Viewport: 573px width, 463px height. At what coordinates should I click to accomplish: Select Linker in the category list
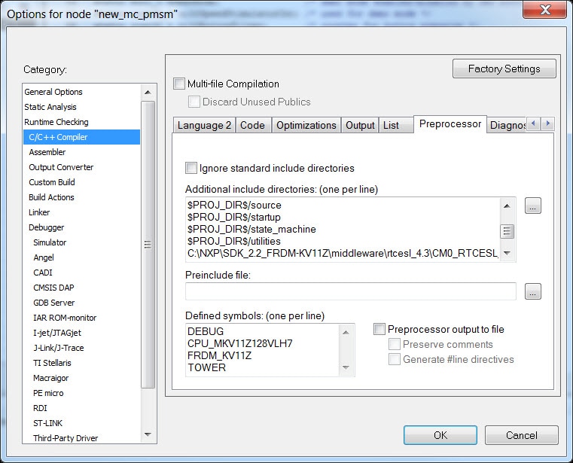[39, 212]
